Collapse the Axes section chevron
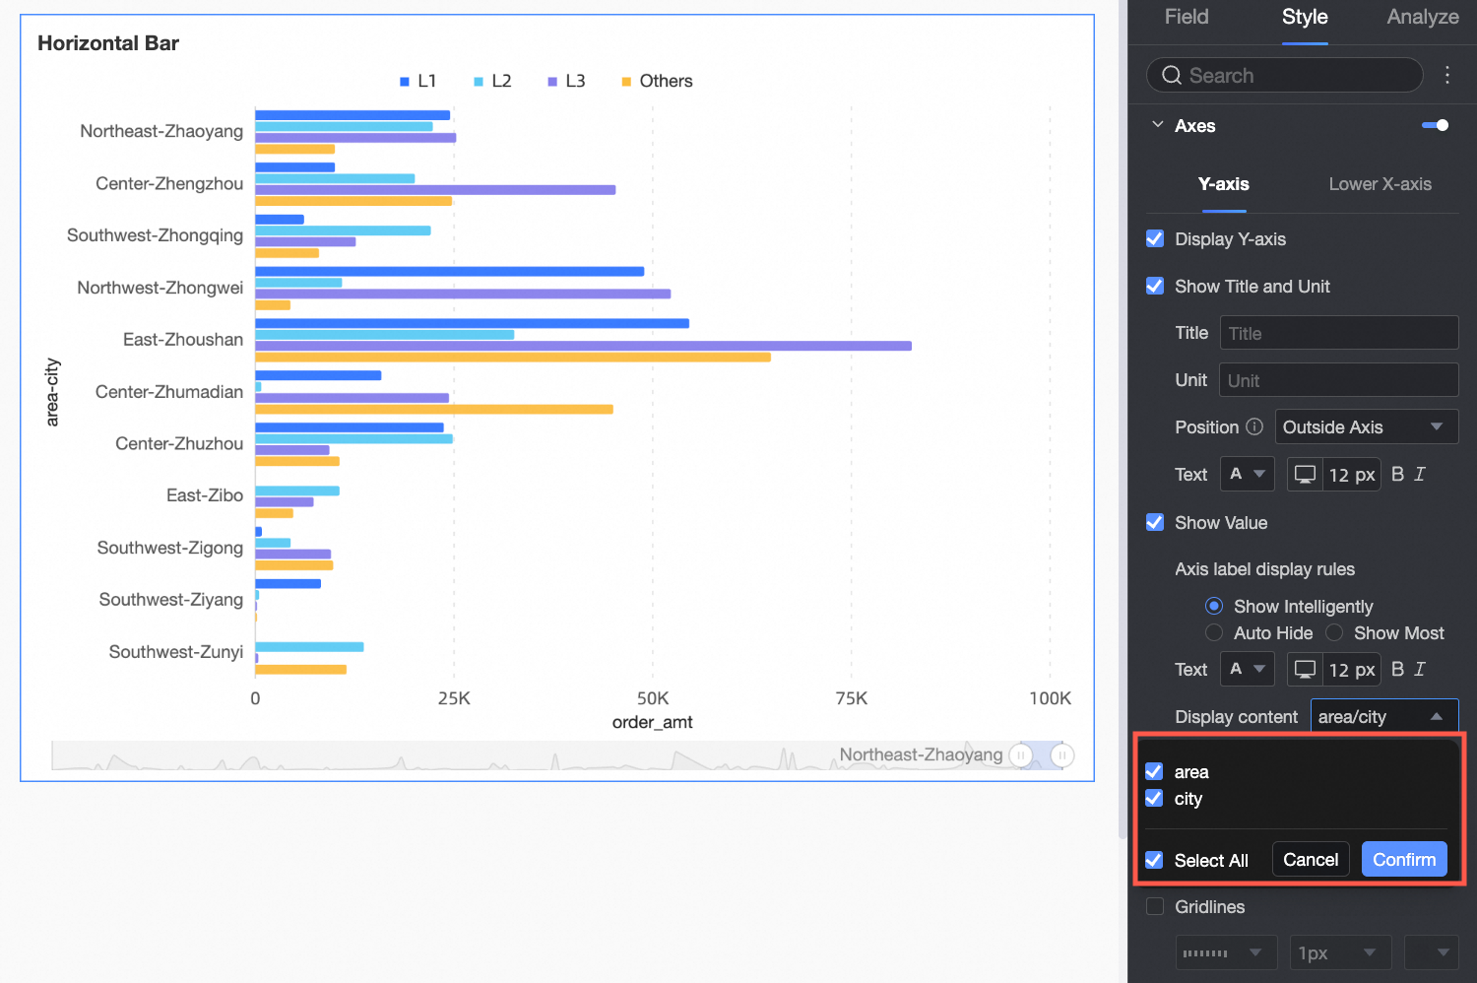 [x=1158, y=125]
